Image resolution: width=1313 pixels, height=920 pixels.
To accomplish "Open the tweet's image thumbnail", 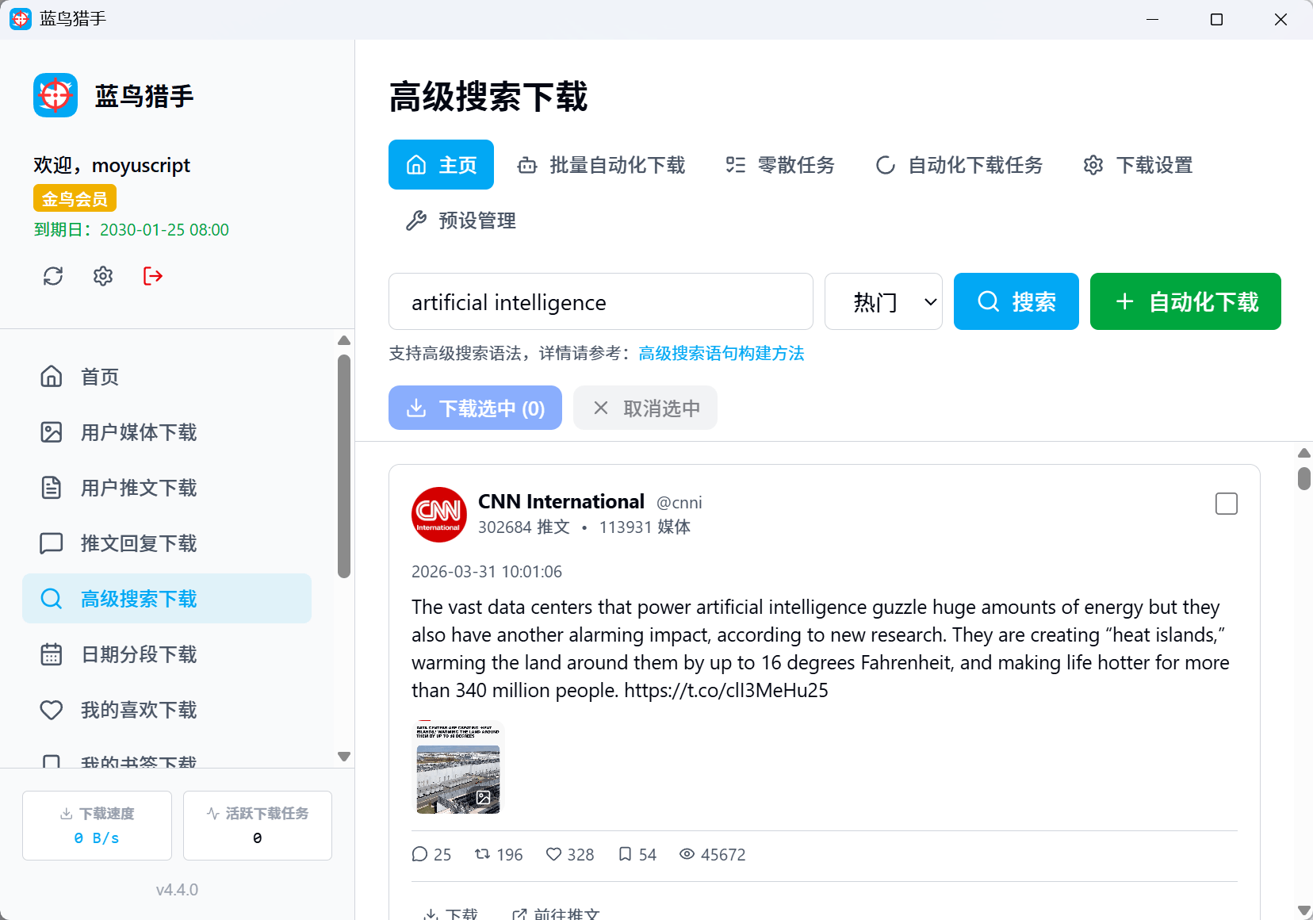I will pyautogui.click(x=458, y=768).
